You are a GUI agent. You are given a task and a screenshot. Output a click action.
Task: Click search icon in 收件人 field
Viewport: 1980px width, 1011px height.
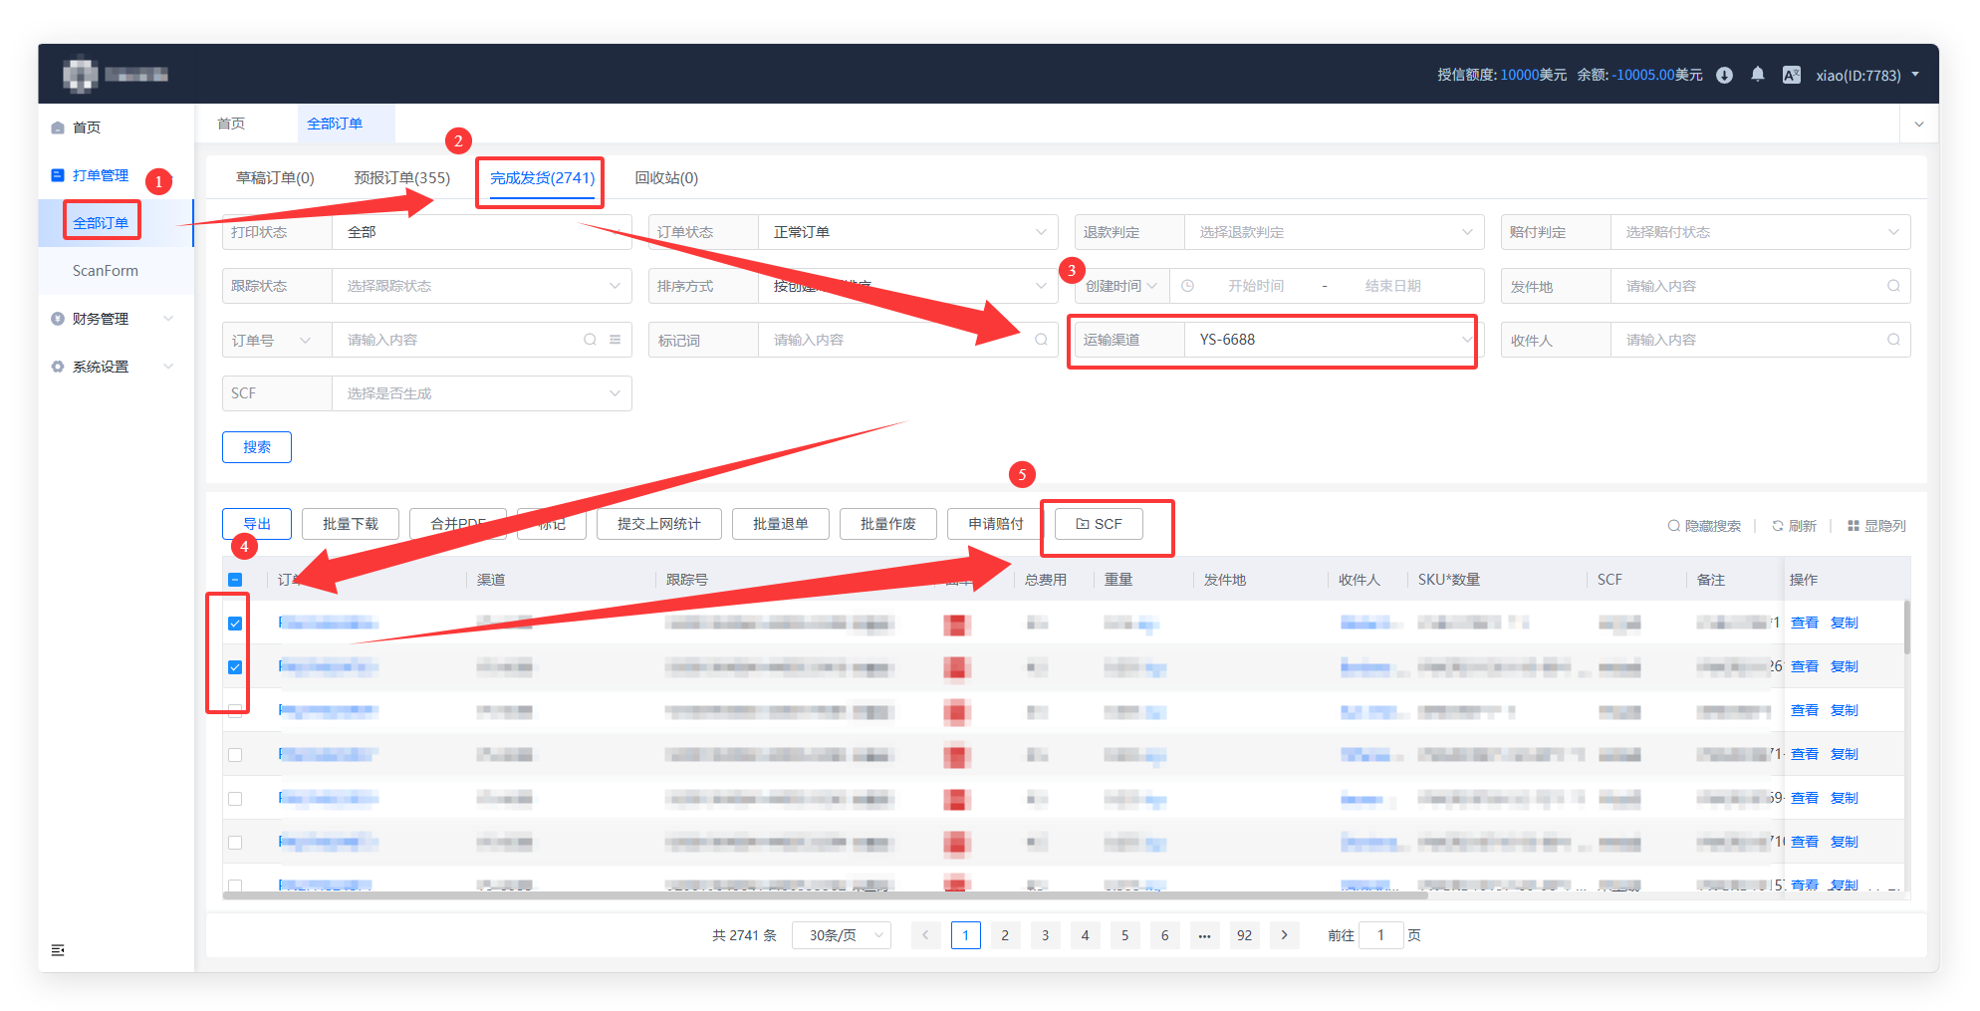(1893, 340)
